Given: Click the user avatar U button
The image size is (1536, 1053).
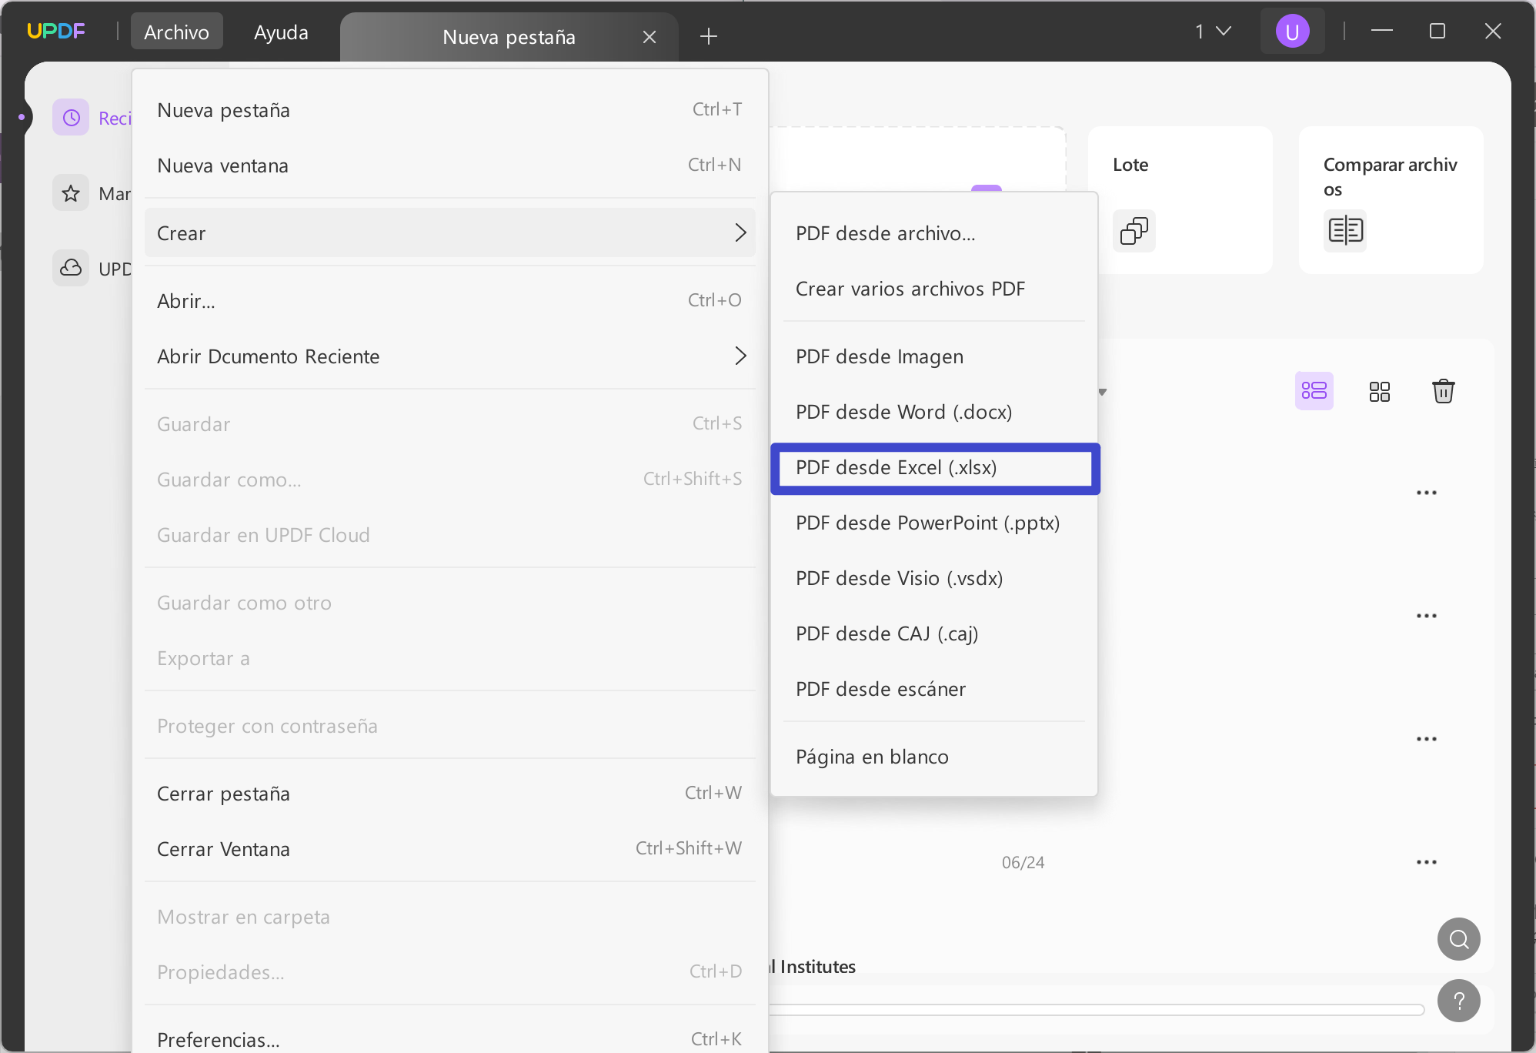Looking at the screenshot, I should click(x=1292, y=32).
